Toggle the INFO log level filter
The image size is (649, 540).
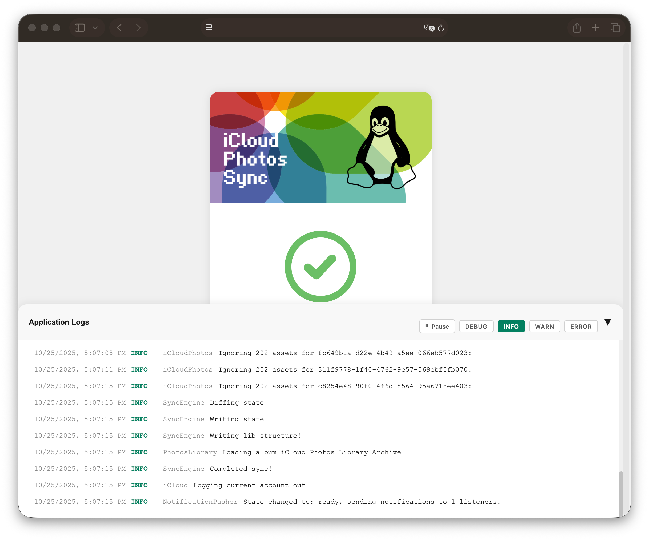[511, 326]
